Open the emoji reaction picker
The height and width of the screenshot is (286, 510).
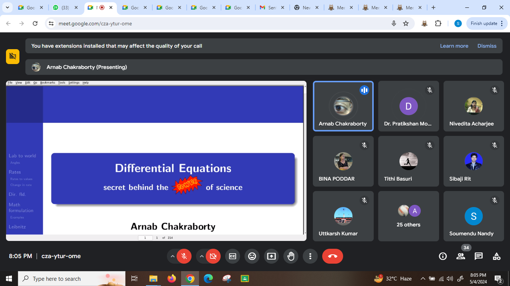coord(252,256)
